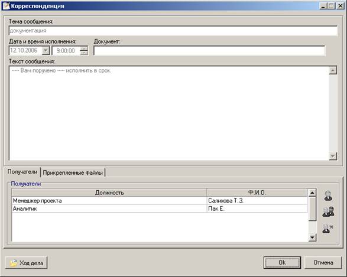Focus the Документ input field
The image size is (347, 277).
pos(209,51)
